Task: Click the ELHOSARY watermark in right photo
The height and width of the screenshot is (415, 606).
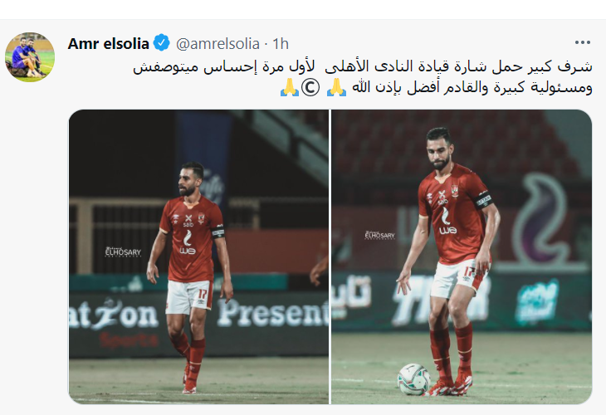Action: [x=380, y=235]
